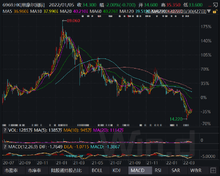Click the -70% axis label
220x176 pixels.
tap(206, 124)
